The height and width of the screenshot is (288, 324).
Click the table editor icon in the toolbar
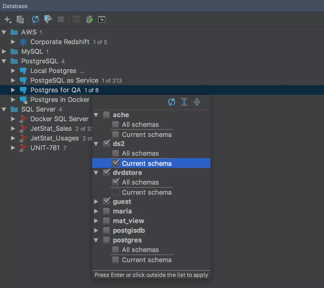76,20
